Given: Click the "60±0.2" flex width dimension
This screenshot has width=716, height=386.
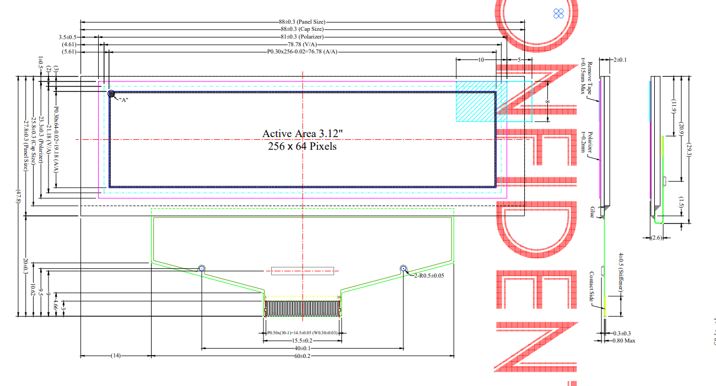Looking at the screenshot, I should pyautogui.click(x=302, y=356).
